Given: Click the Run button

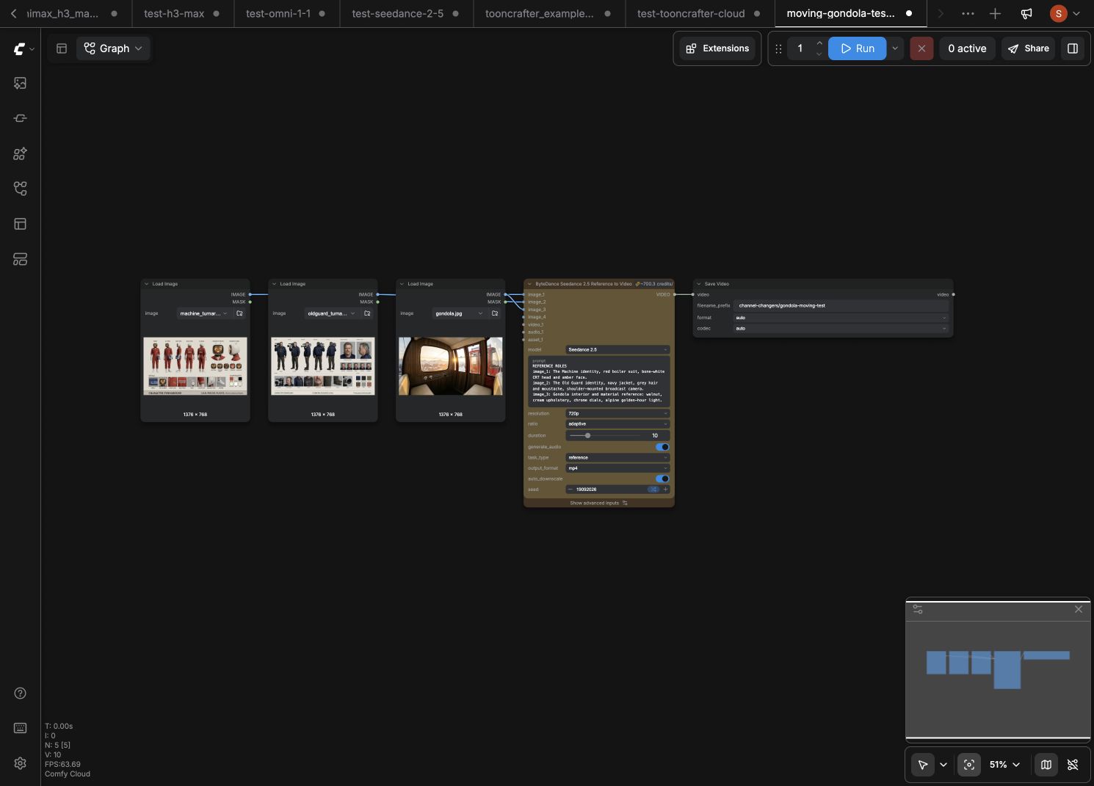Looking at the screenshot, I should [x=858, y=48].
